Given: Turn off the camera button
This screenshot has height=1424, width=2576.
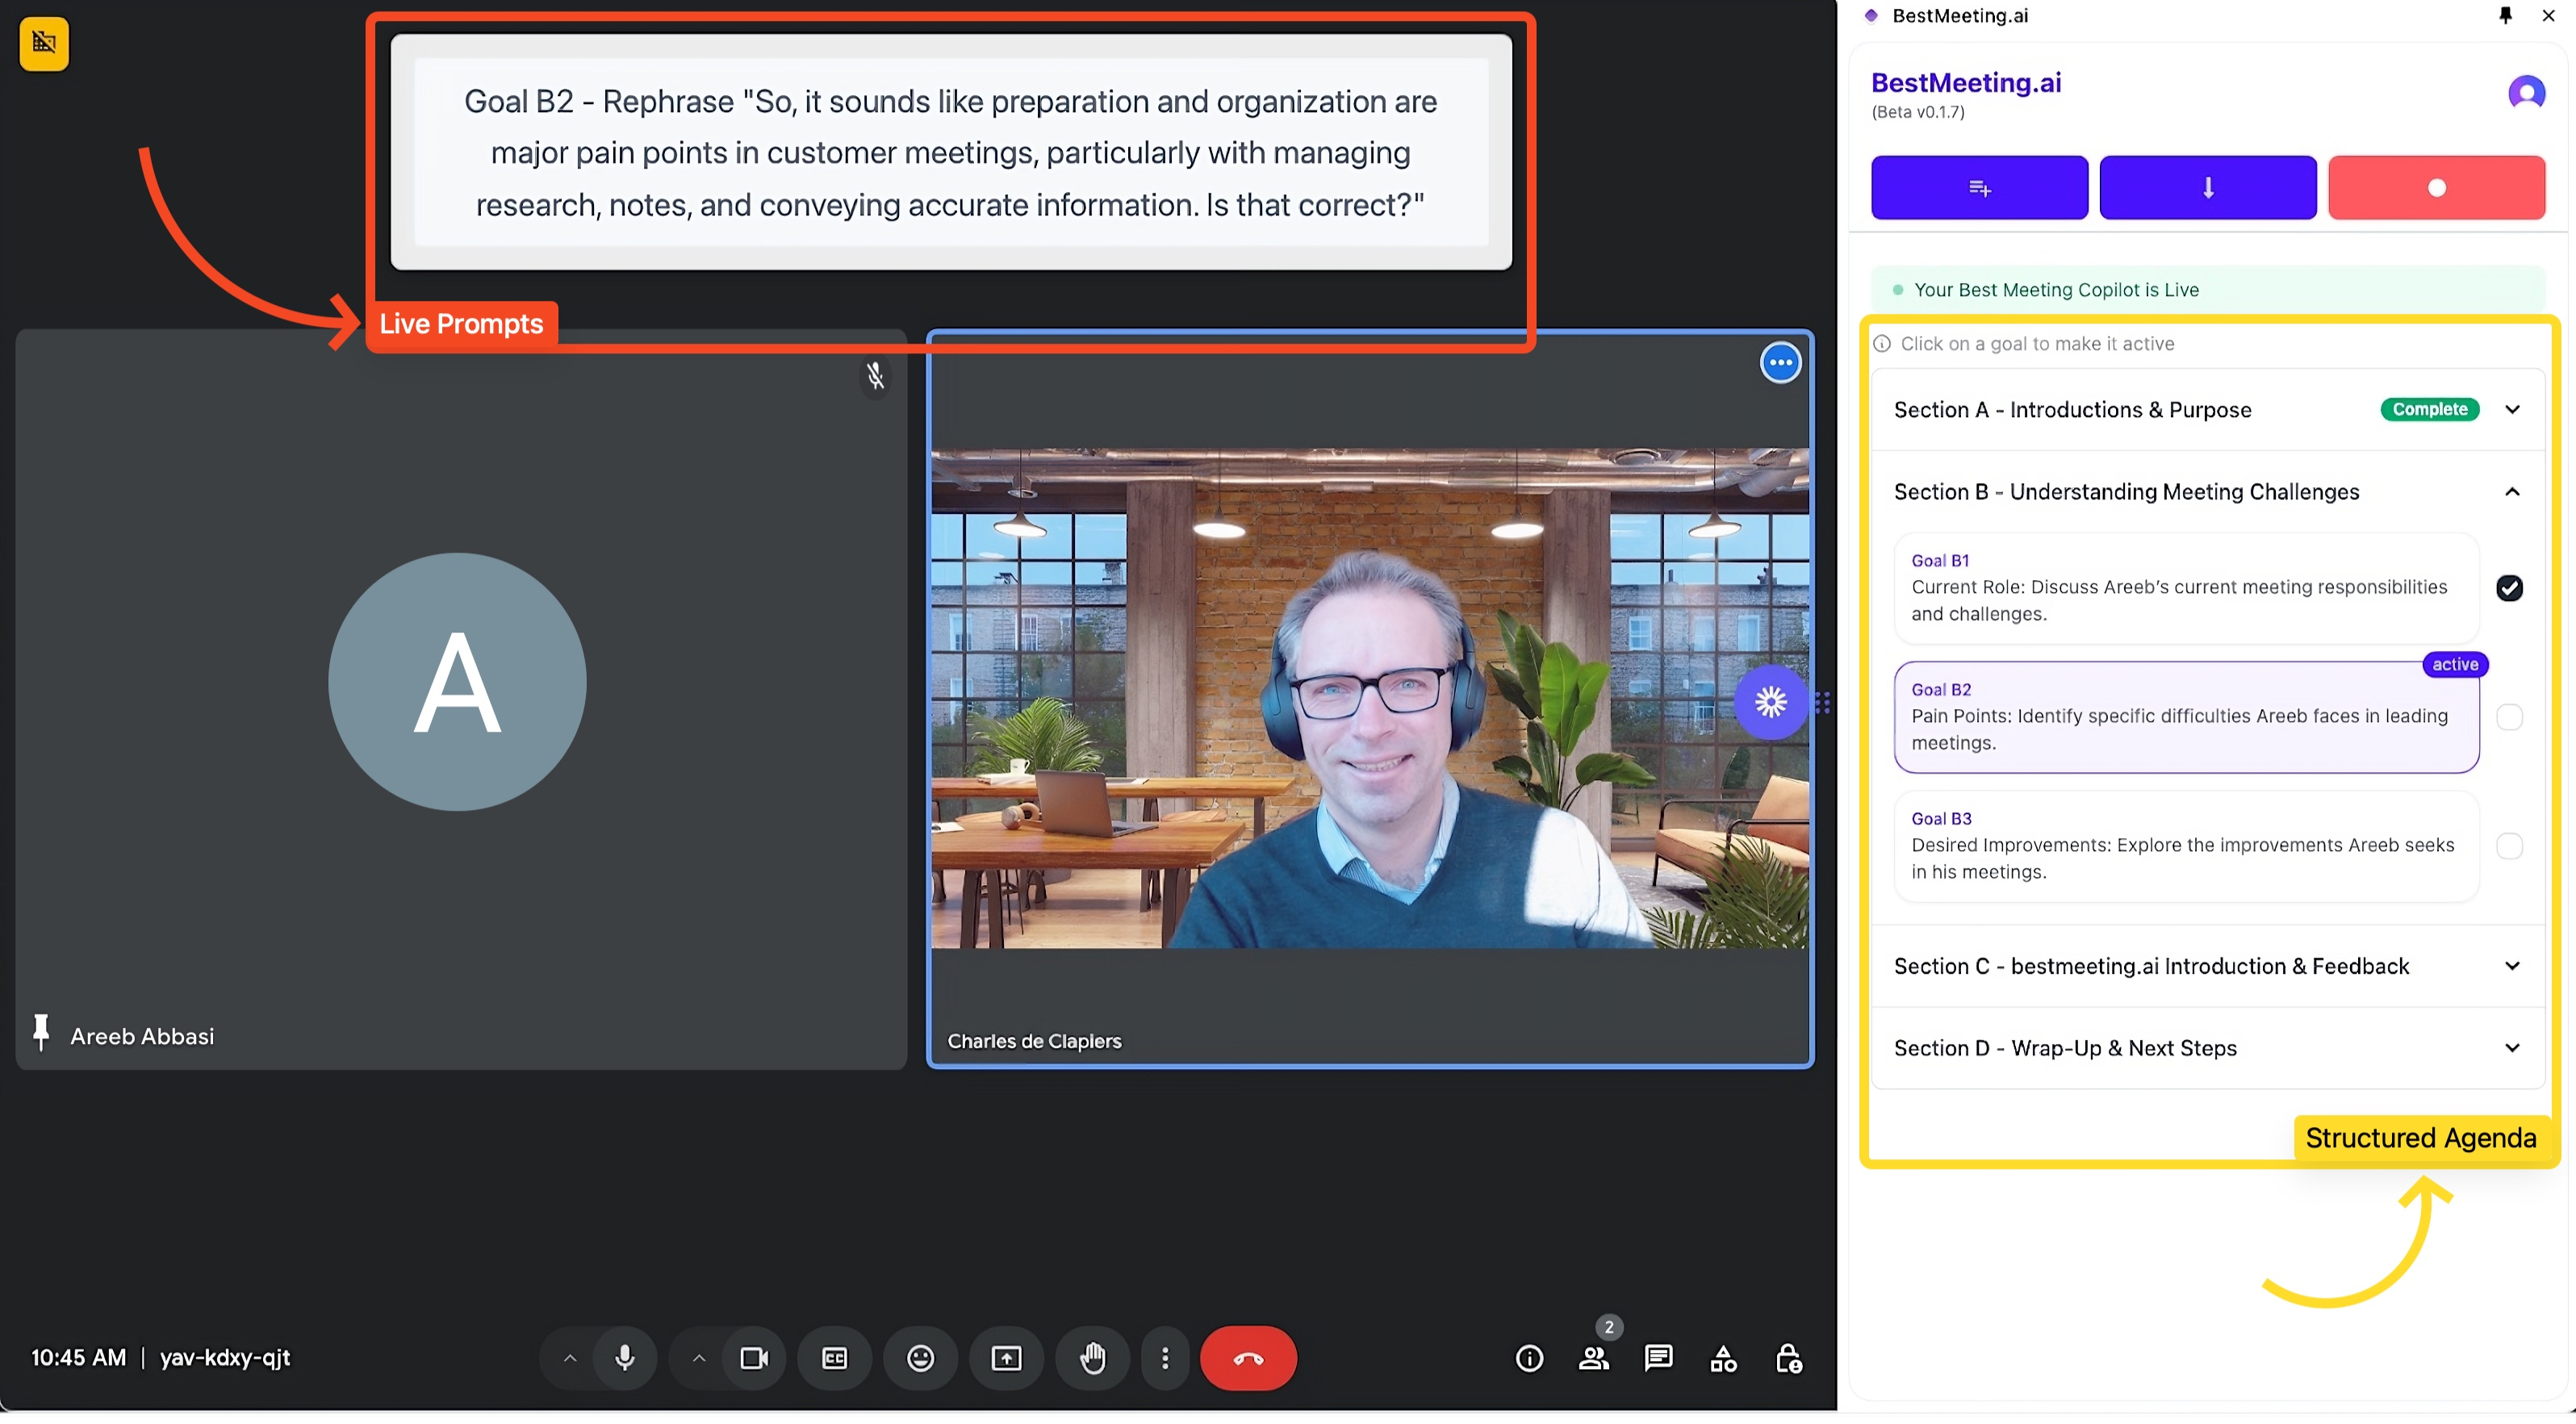Looking at the screenshot, I should [x=754, y=1358].
